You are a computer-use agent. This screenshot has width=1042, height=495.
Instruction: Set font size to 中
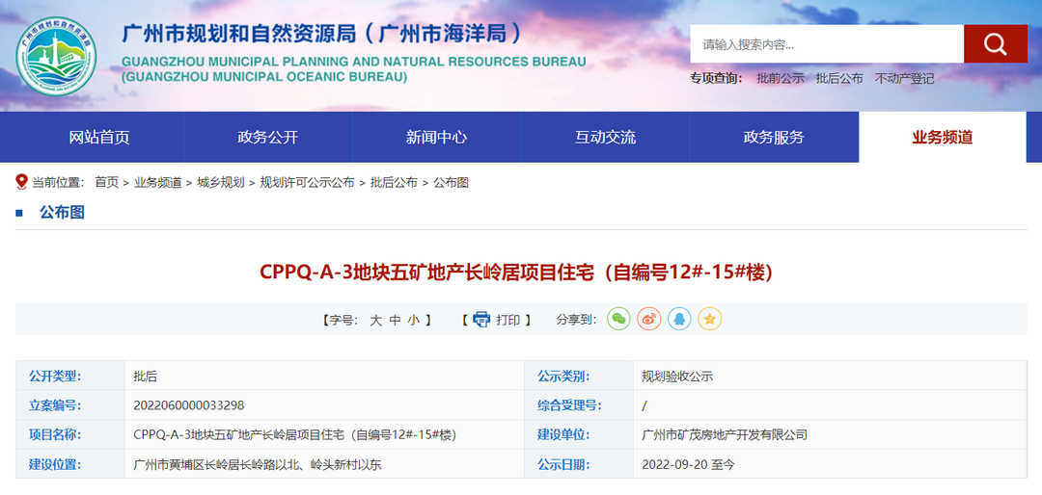[x=395, y=320]
